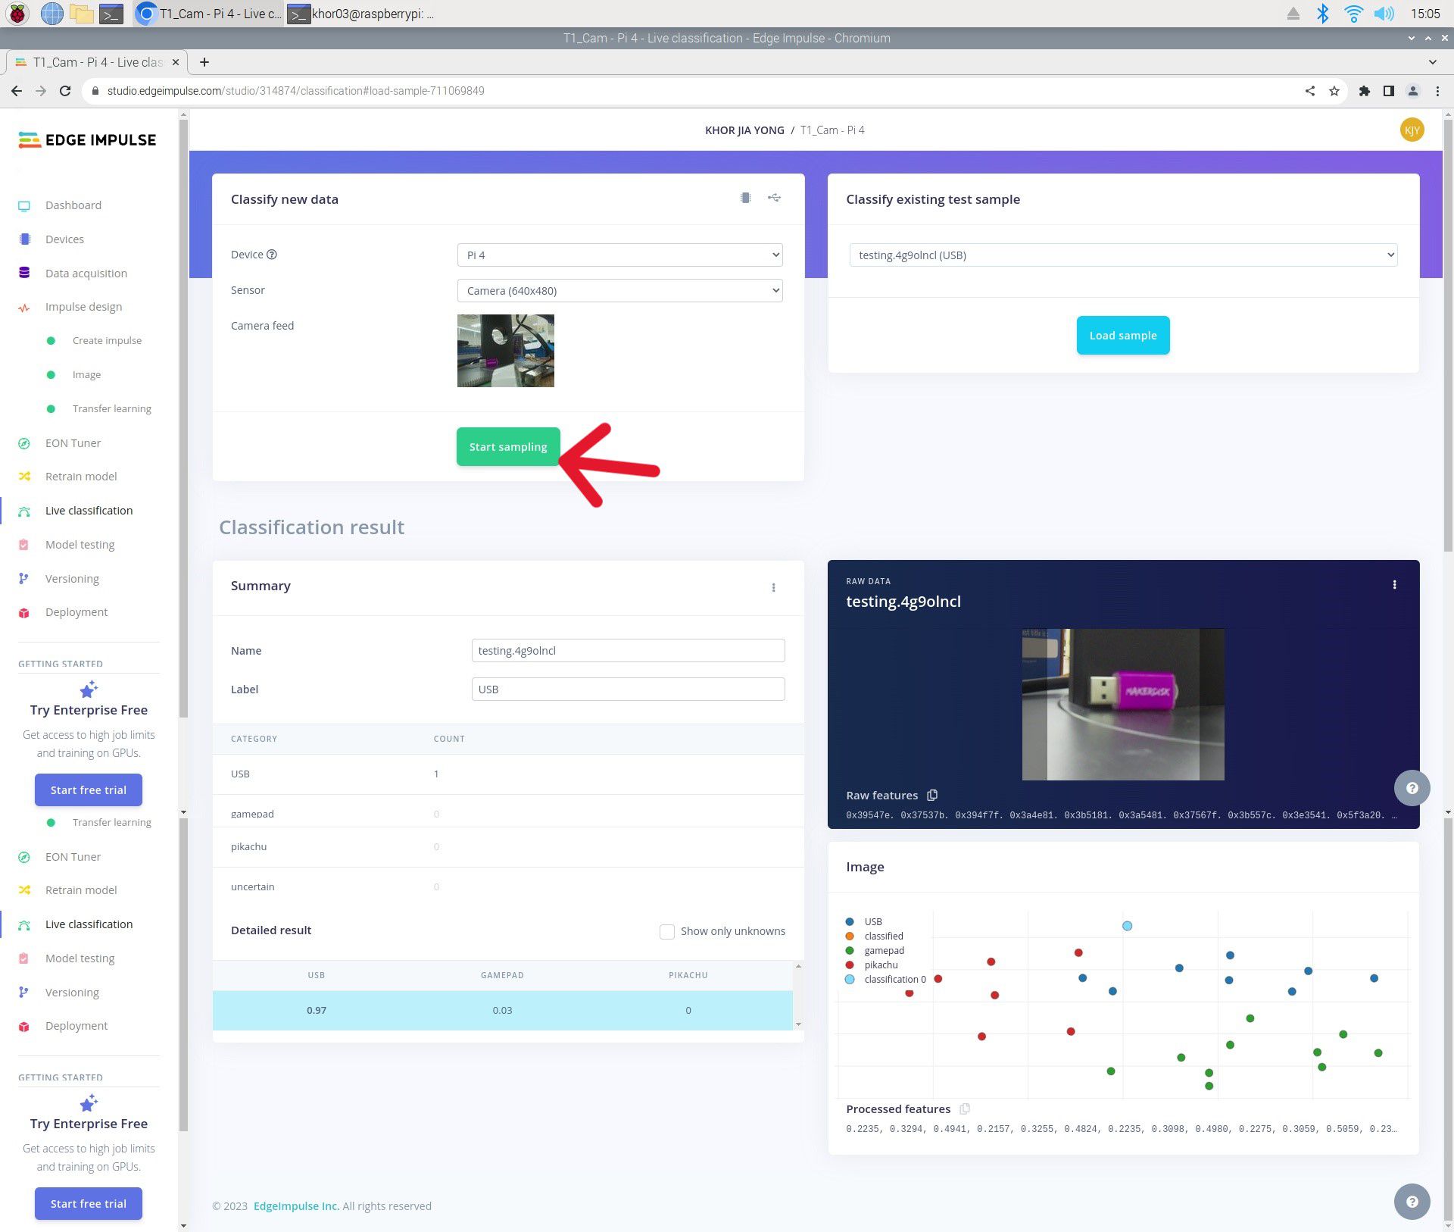
Task: Toggle USB legend entry in feature plot
Action: 872,921
